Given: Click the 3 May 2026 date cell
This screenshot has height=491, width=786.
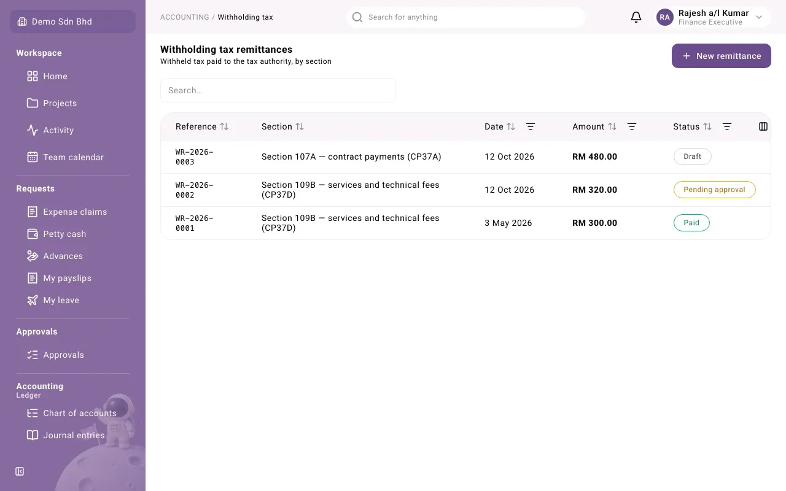Looking at the screenshot, I should pyautogui.click(x=508, y=223).
